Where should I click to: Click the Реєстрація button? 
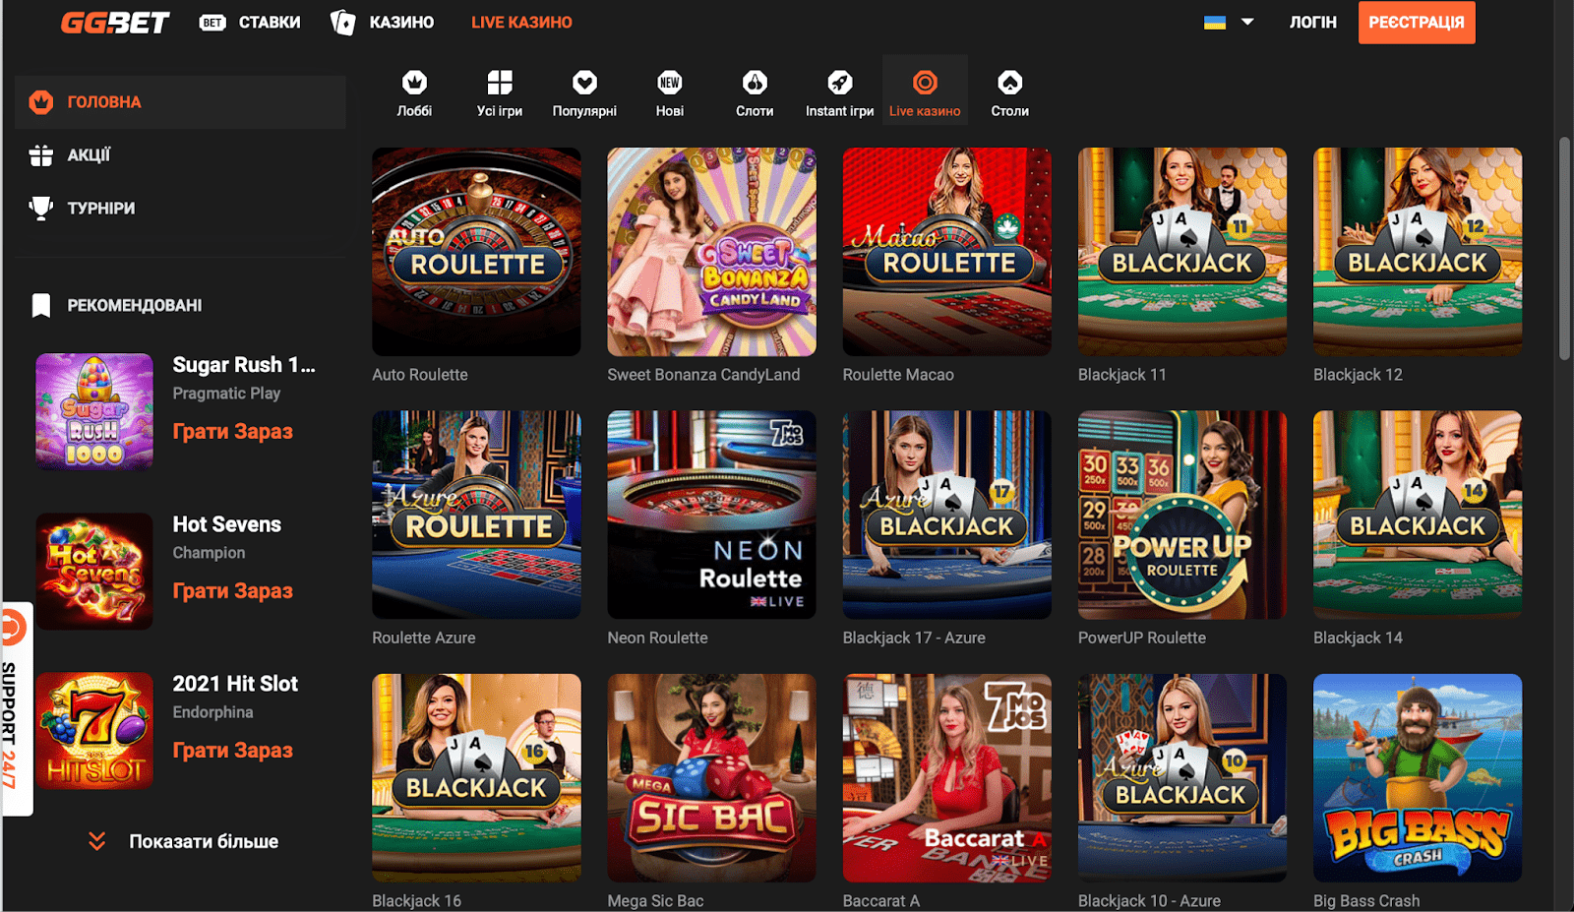[x=1416, y=23]
